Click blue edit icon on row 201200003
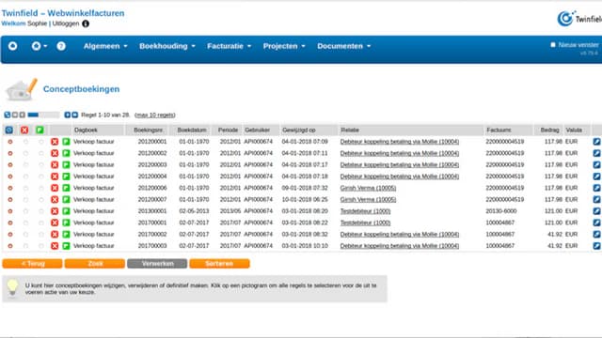 (x=596, y=165)
